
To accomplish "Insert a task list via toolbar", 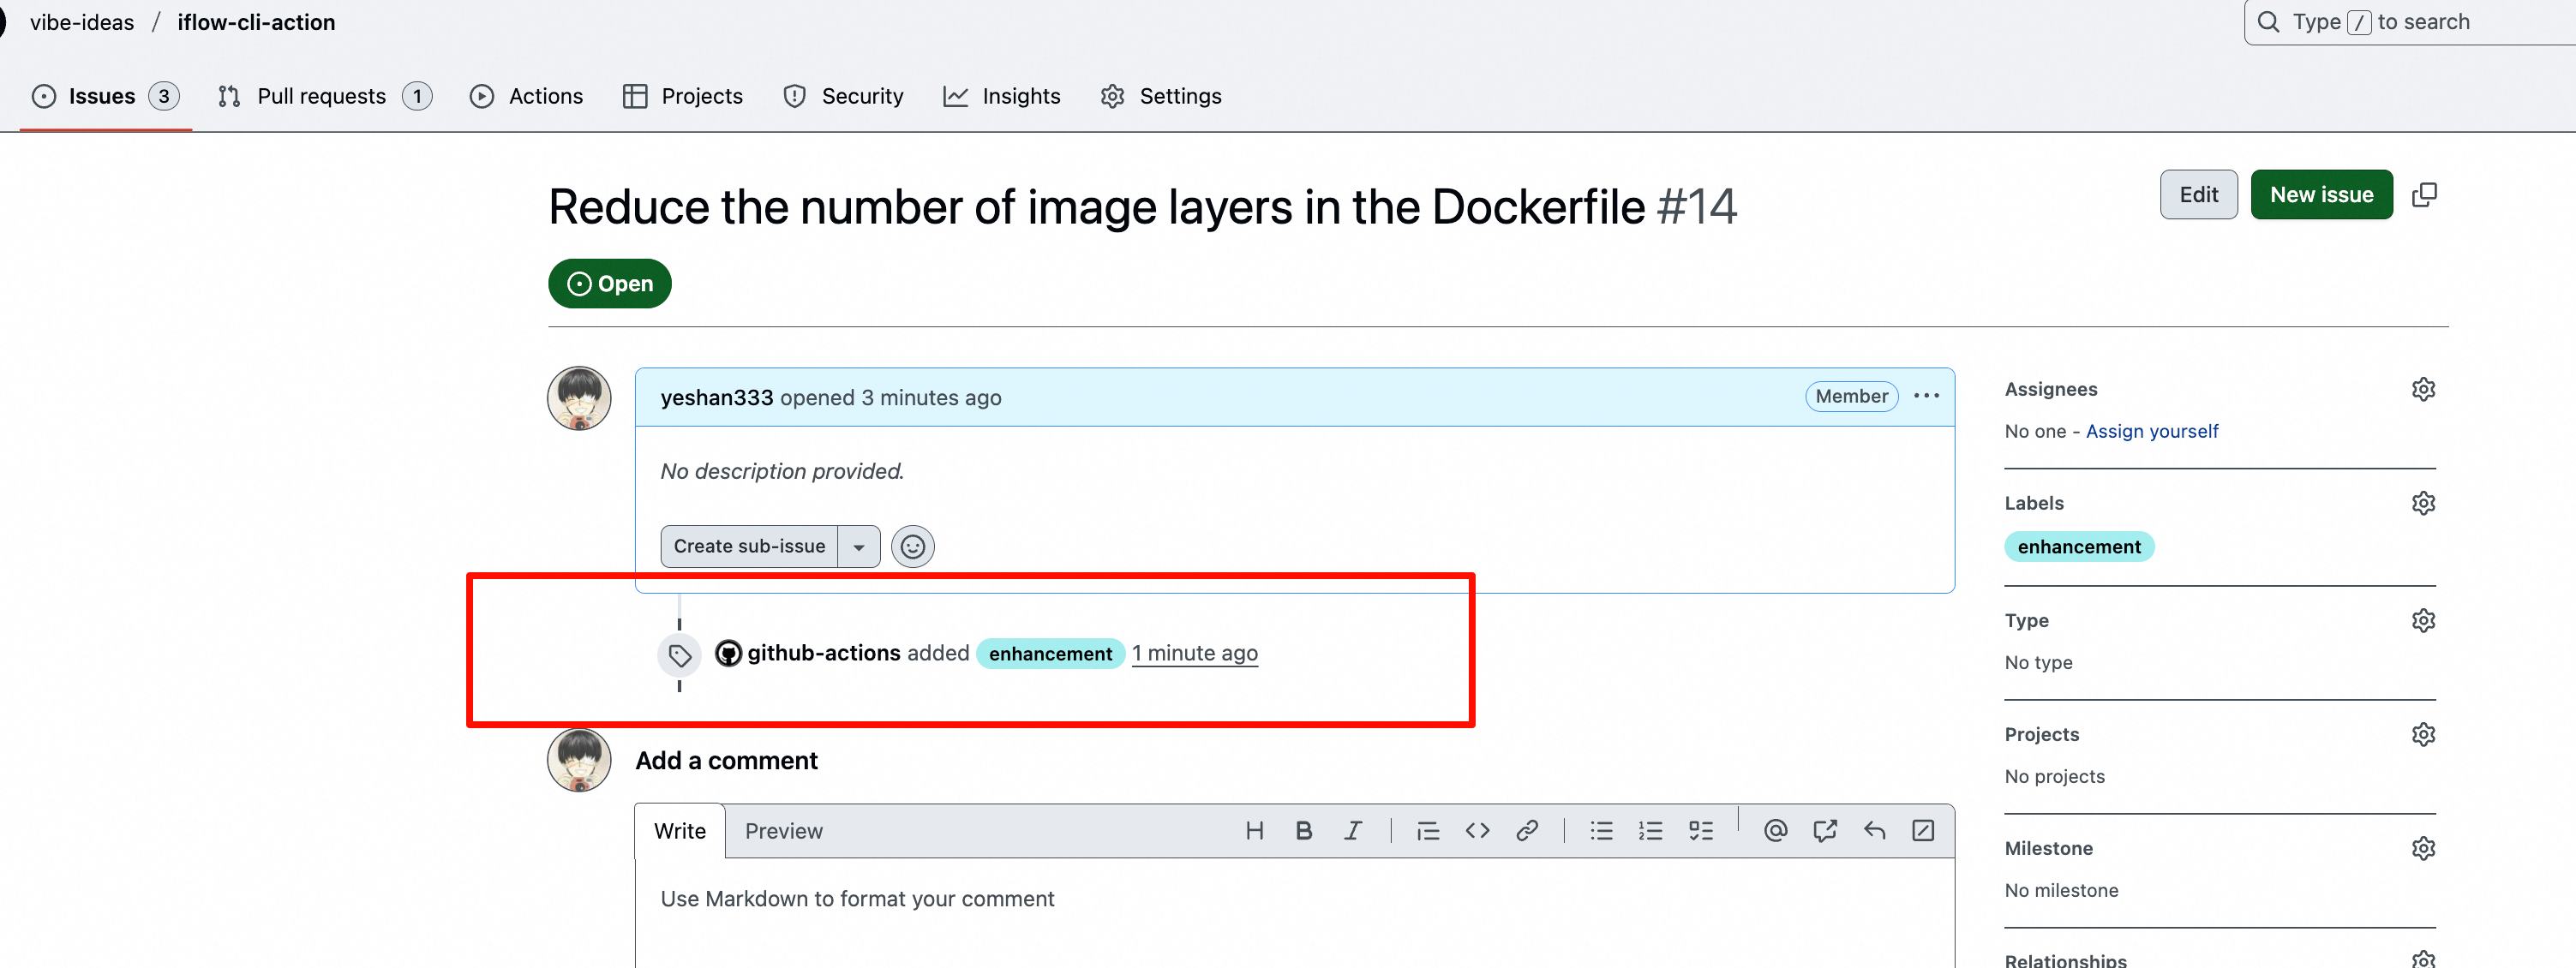I will [x=1700, y=830].
